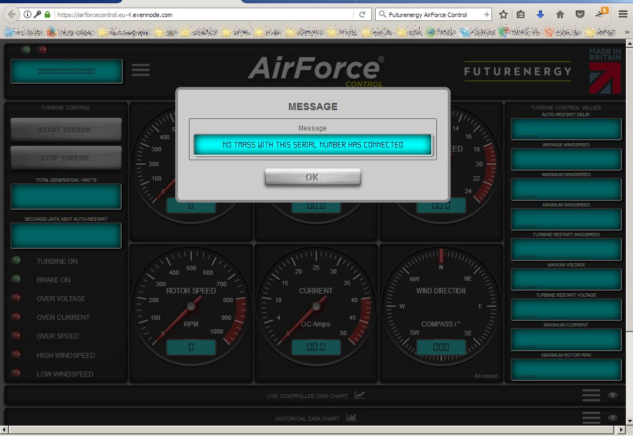Select the Maximum Rotor RPM value field
Screen dimensions: 633x436
(x=566, y=369)
